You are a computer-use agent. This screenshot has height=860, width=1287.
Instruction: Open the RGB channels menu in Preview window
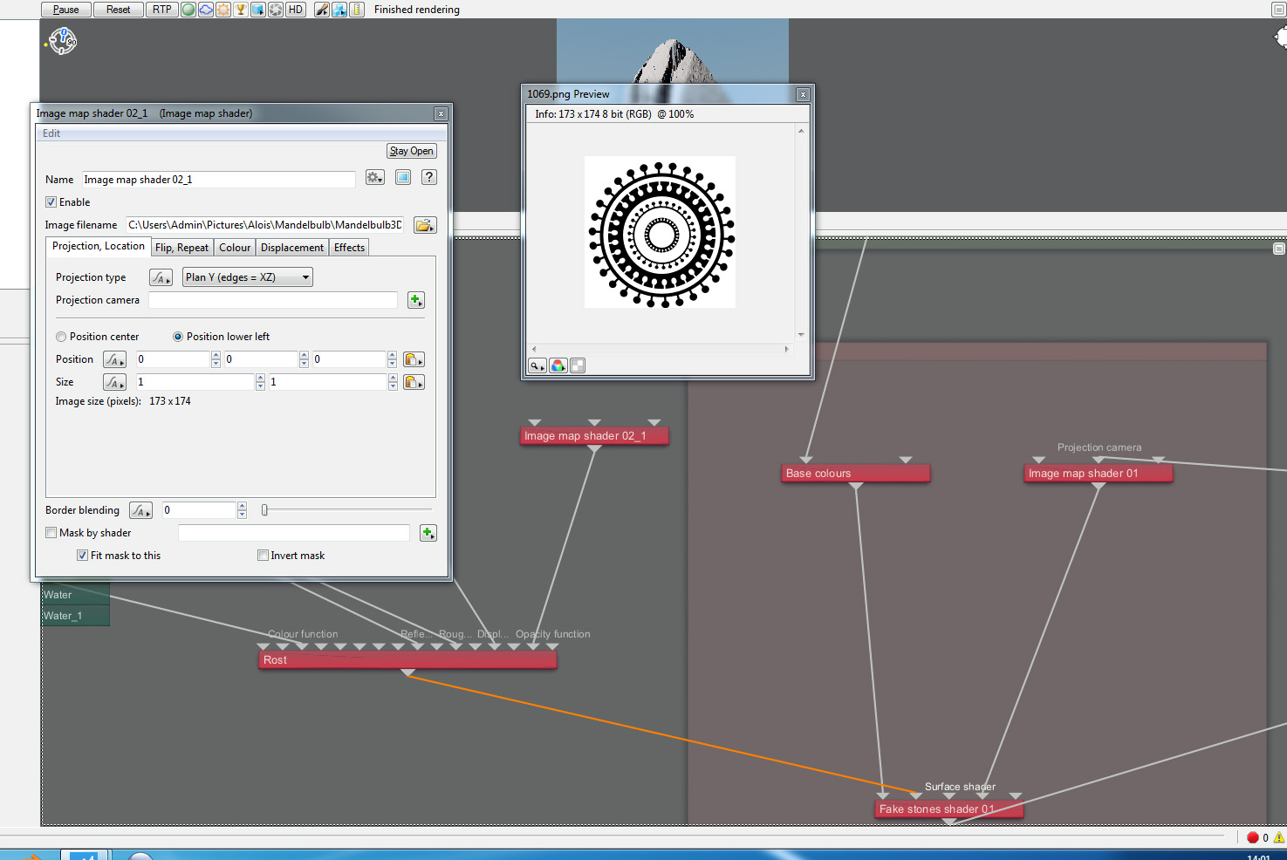tap(558, 365)
